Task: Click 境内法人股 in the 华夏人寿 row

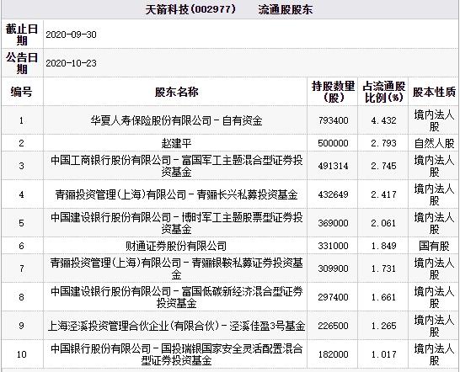Action: point(434,120)
